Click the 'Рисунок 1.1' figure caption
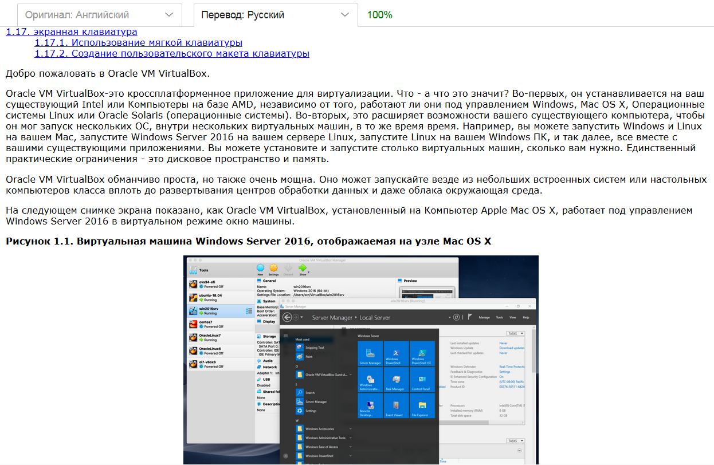Screen dimensions: 714x465 [249, 241]
